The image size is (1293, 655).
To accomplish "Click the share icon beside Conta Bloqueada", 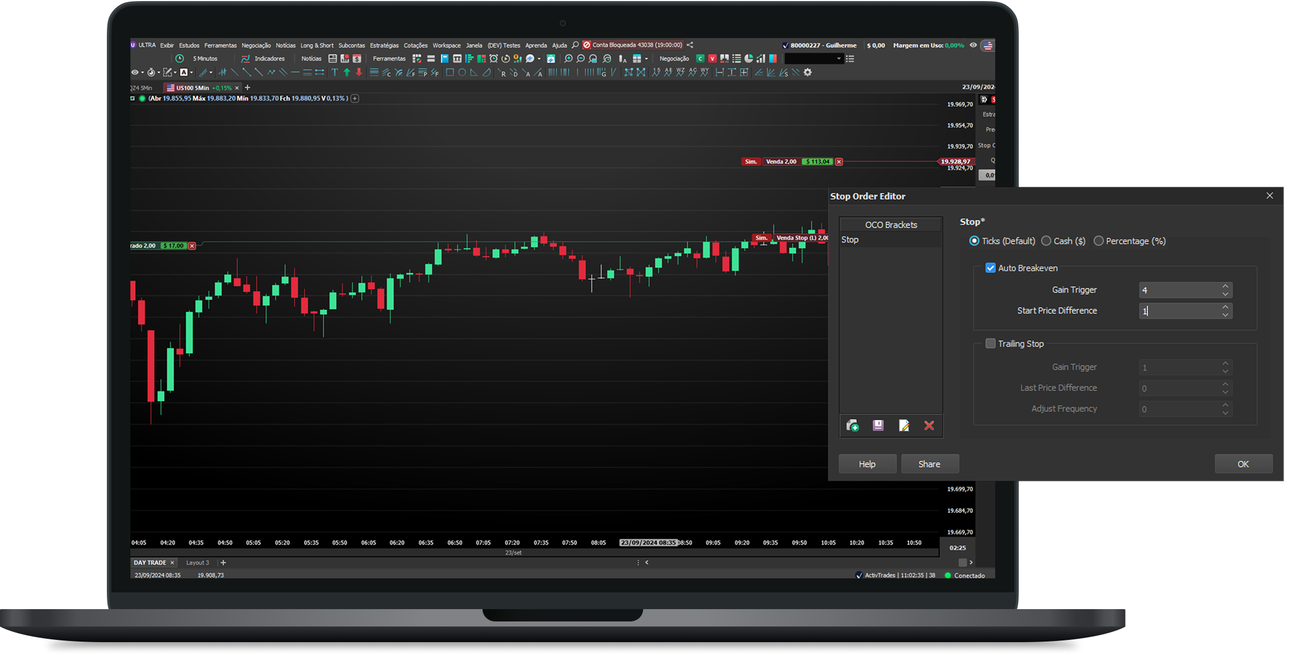I will (690, 45).
